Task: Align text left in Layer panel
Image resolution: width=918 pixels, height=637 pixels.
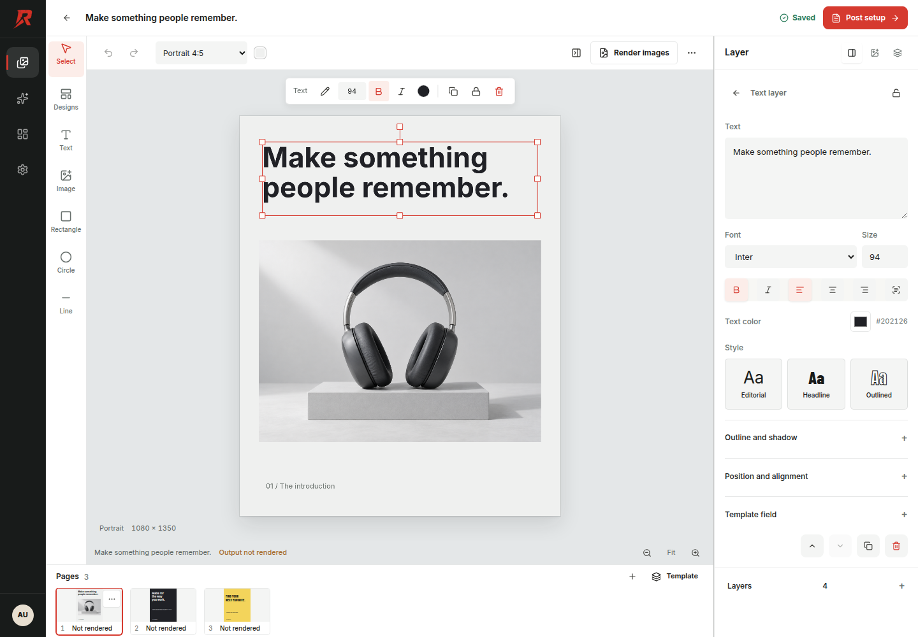Action: pyautogui.click(x=800, y=290)
